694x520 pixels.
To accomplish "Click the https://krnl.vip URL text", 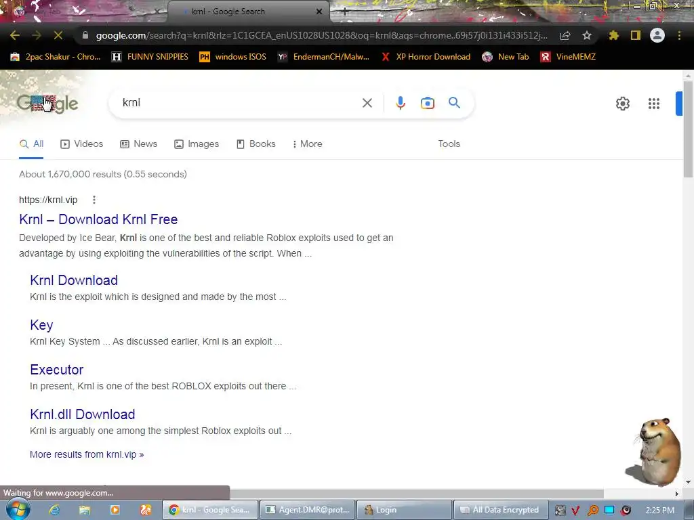I will pyautogui.click(x=48, y=200).
